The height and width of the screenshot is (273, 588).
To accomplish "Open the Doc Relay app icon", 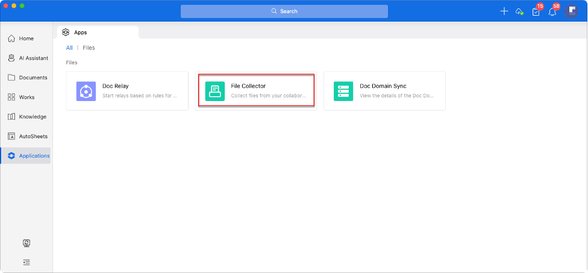I will [x=86, y=91].
